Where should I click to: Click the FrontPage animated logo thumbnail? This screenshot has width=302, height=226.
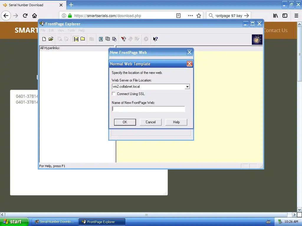pos(257,40)
